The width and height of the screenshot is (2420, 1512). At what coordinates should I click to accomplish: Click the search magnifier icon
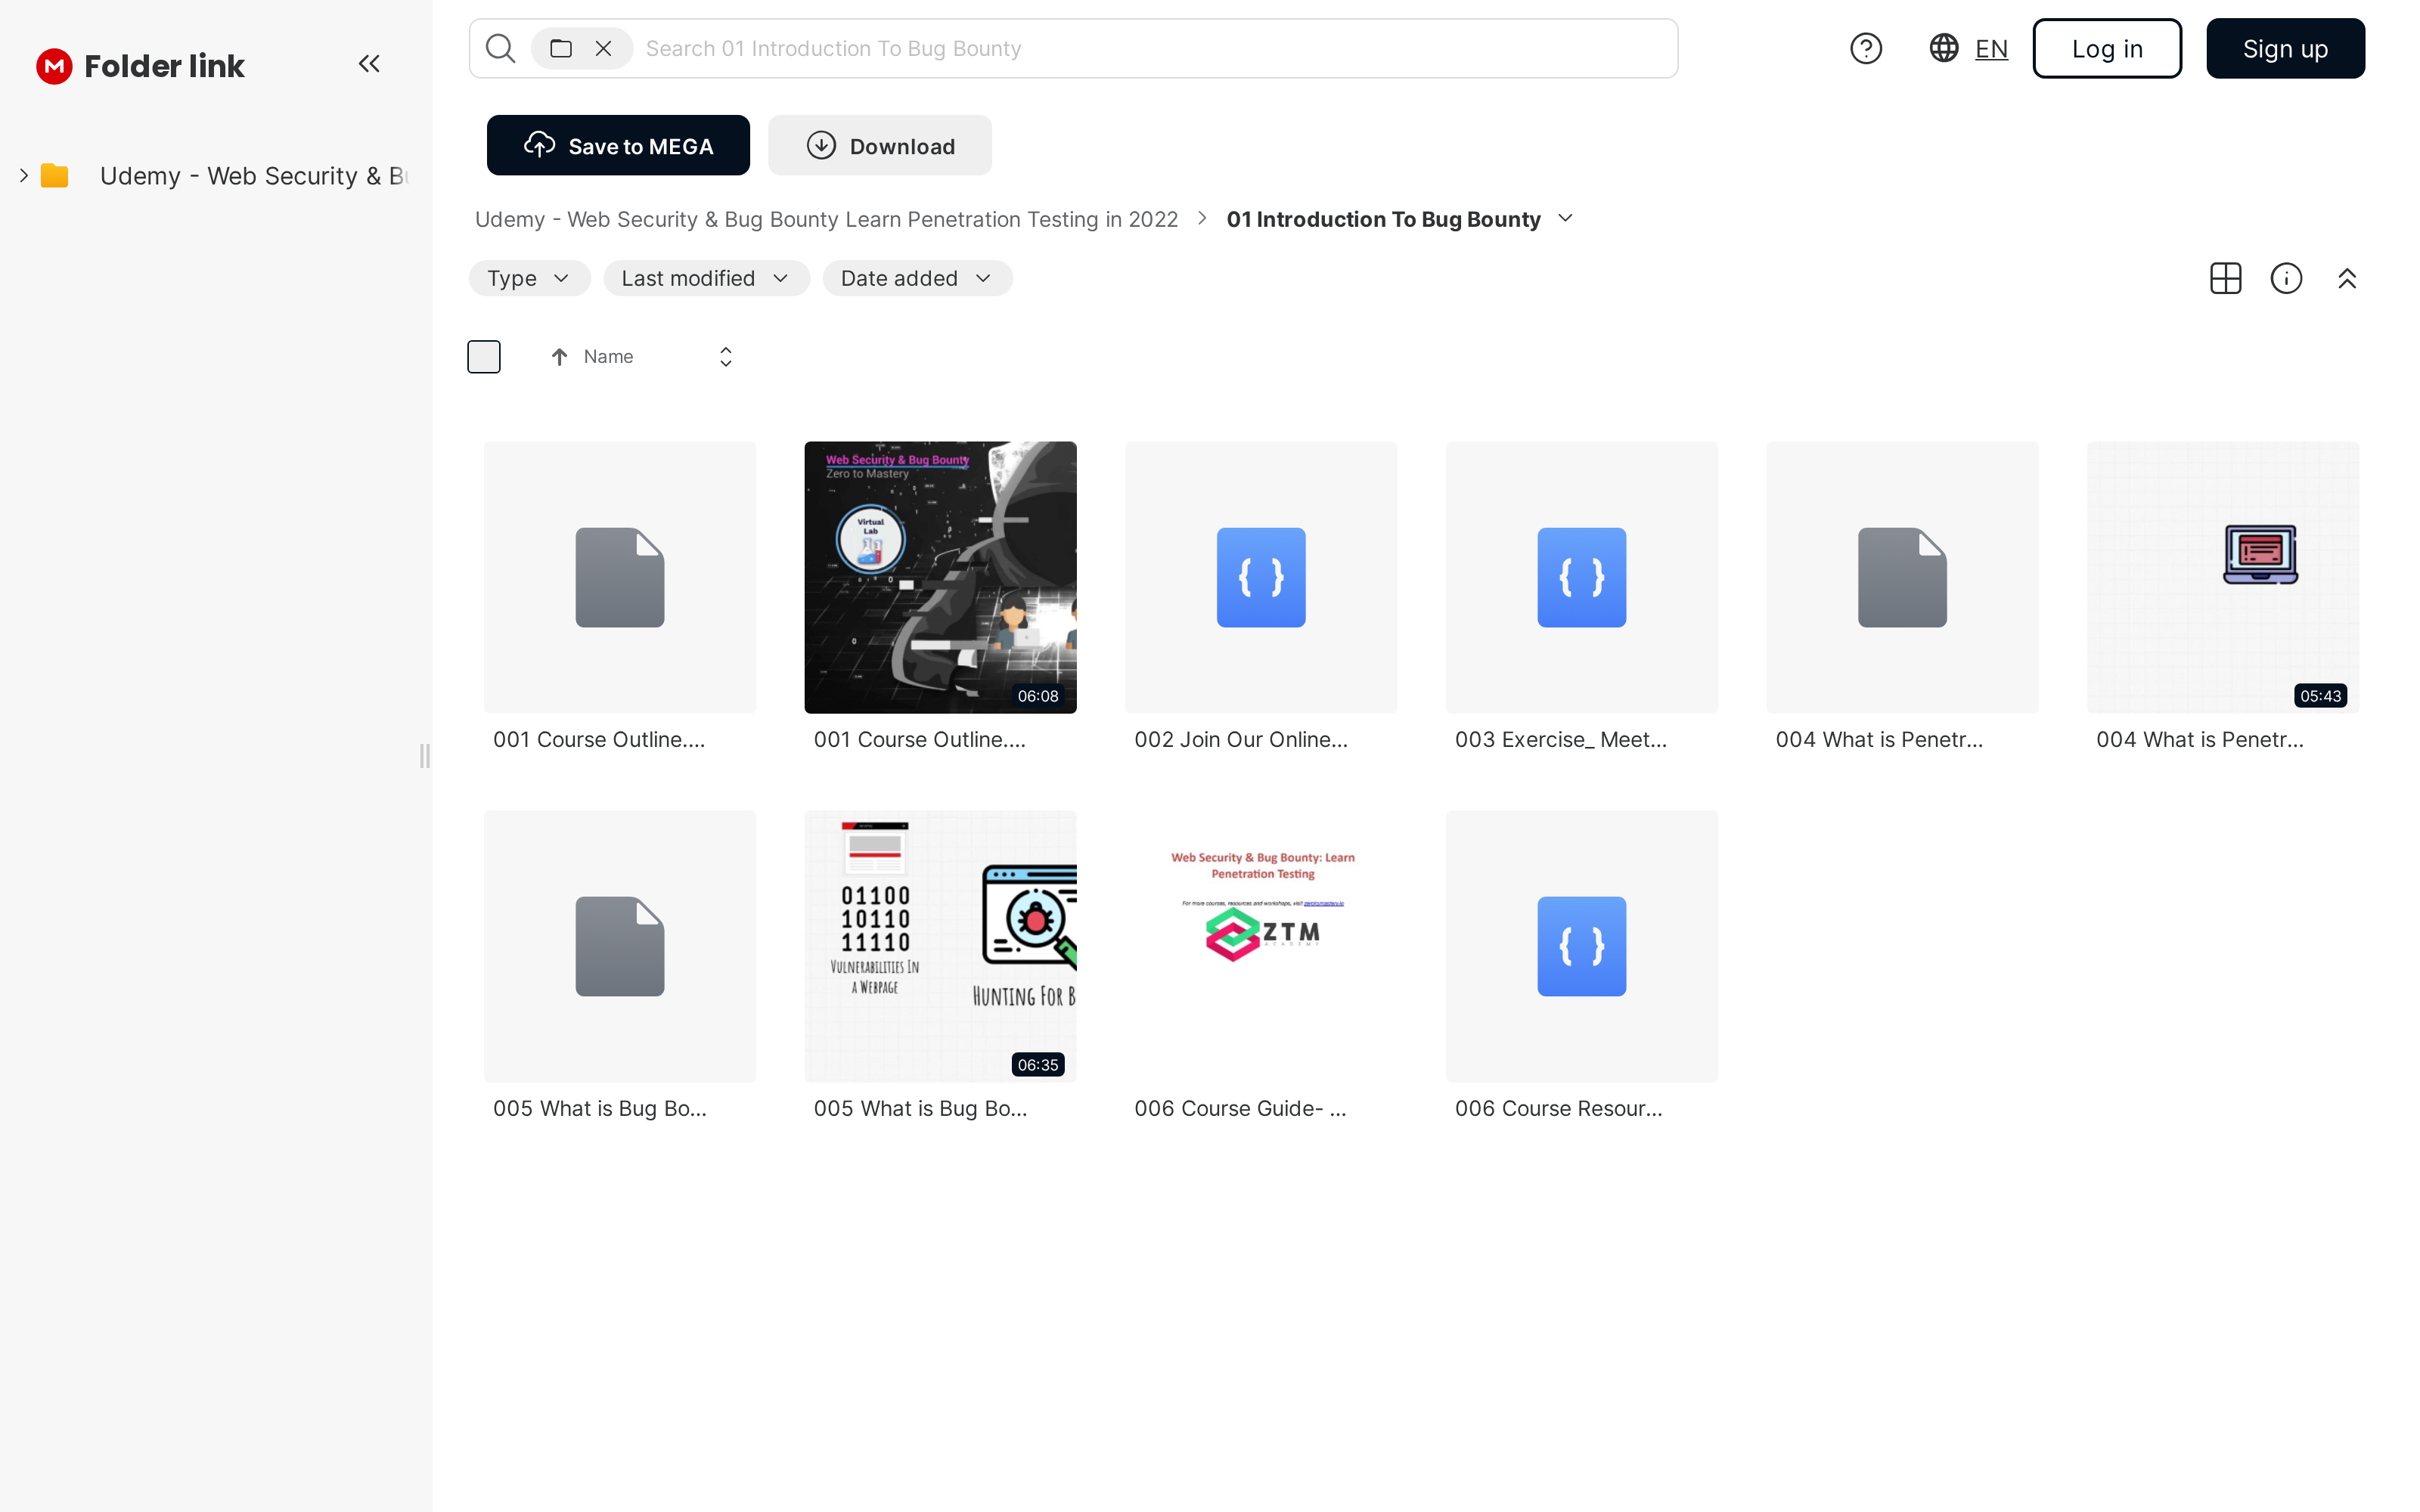500,48
